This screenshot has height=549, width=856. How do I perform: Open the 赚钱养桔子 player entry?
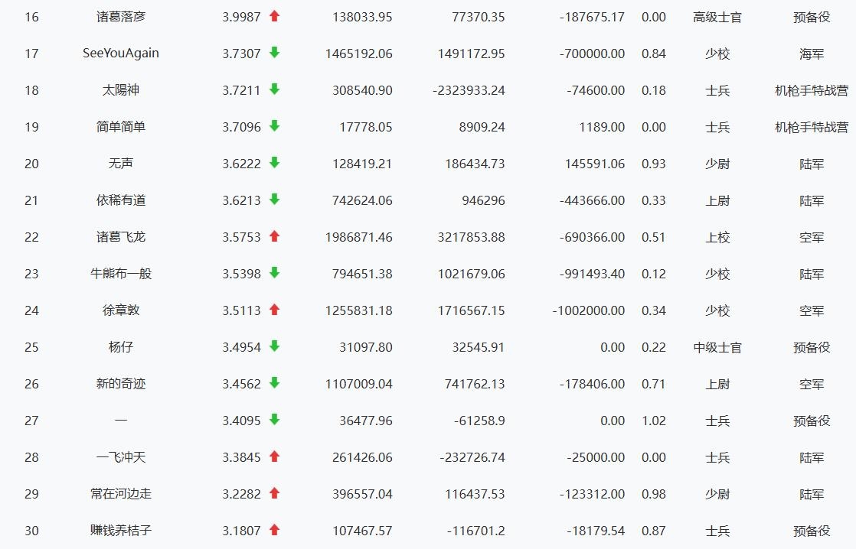pos(121,531)
